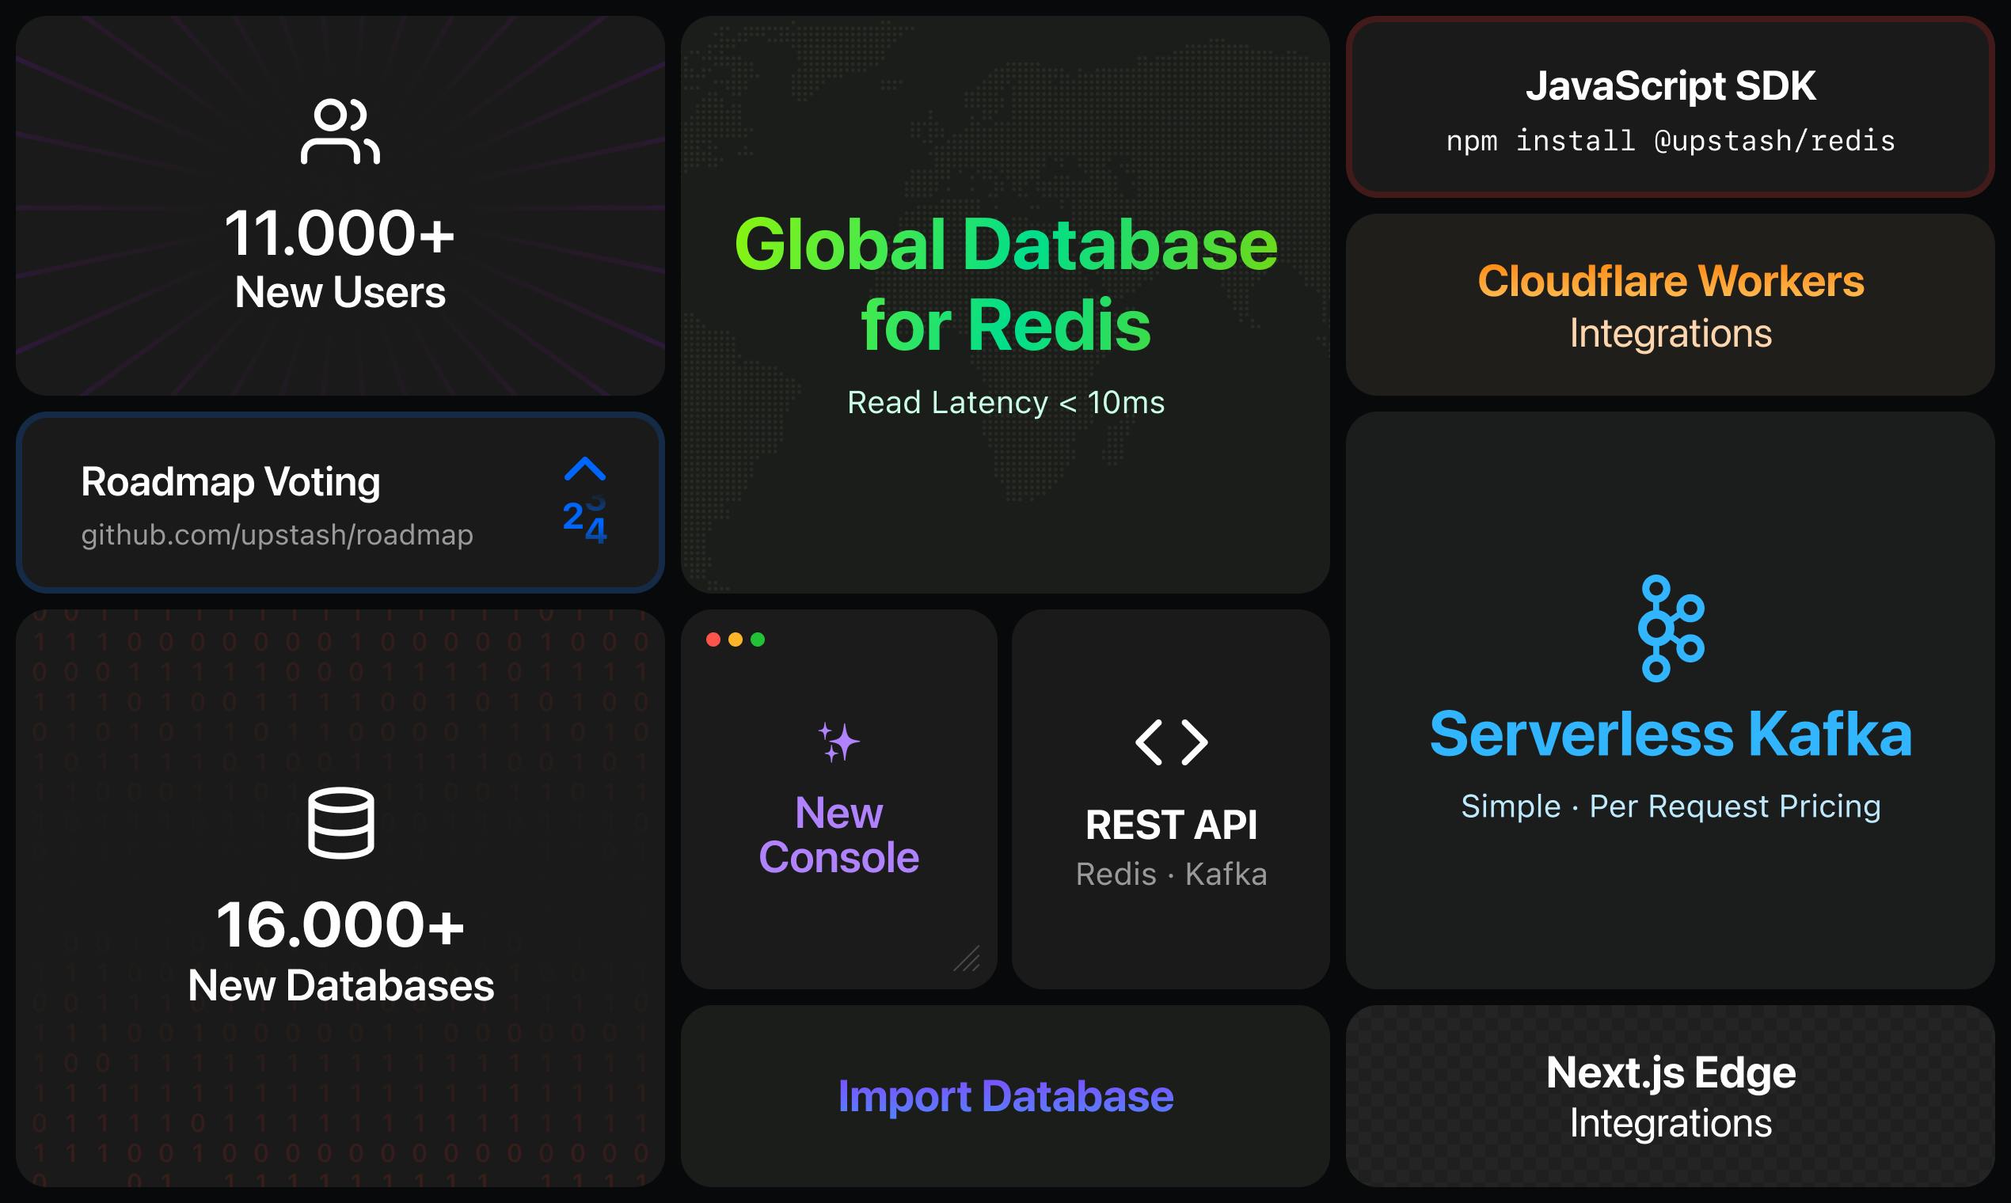
Task: Select the Import Database label
Action: [1005, 1096]
